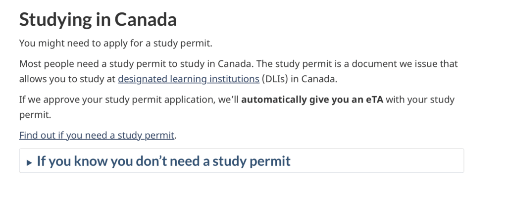The height and width of the screenshot is (198, 507).
Task: Click the word "Canada" in the heading
Action: tap(145, 20)
